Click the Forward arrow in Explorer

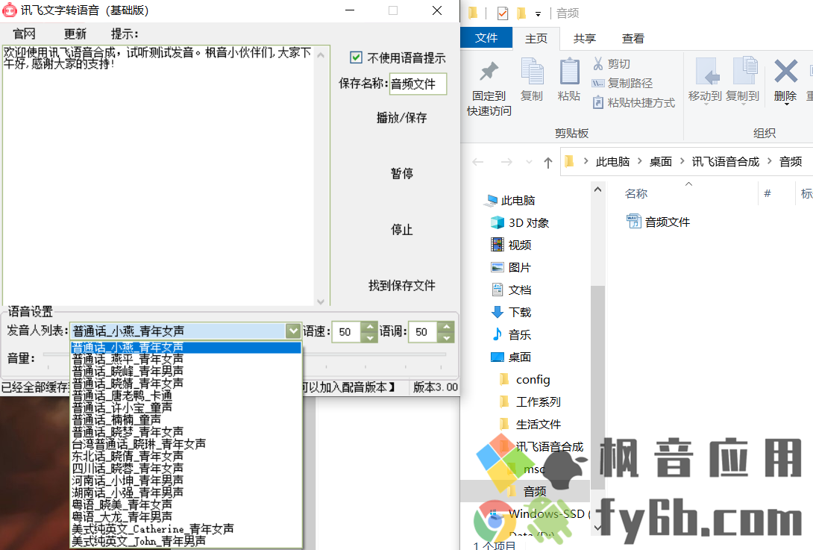click(506, 163)
